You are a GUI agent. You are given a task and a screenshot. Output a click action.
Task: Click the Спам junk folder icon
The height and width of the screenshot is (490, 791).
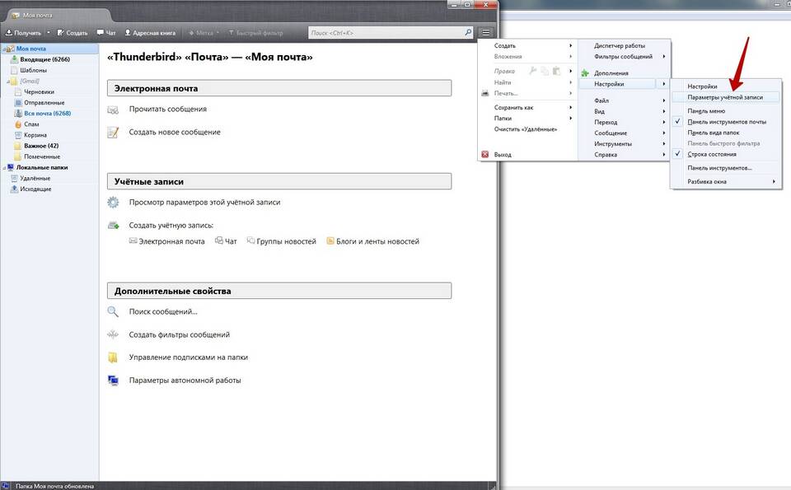[x=18, y=124]
